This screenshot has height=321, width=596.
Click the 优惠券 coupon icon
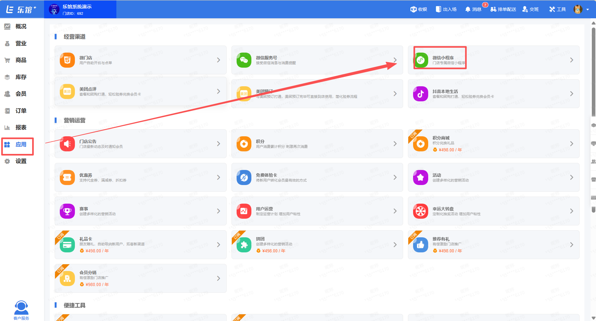click(67, 177)
